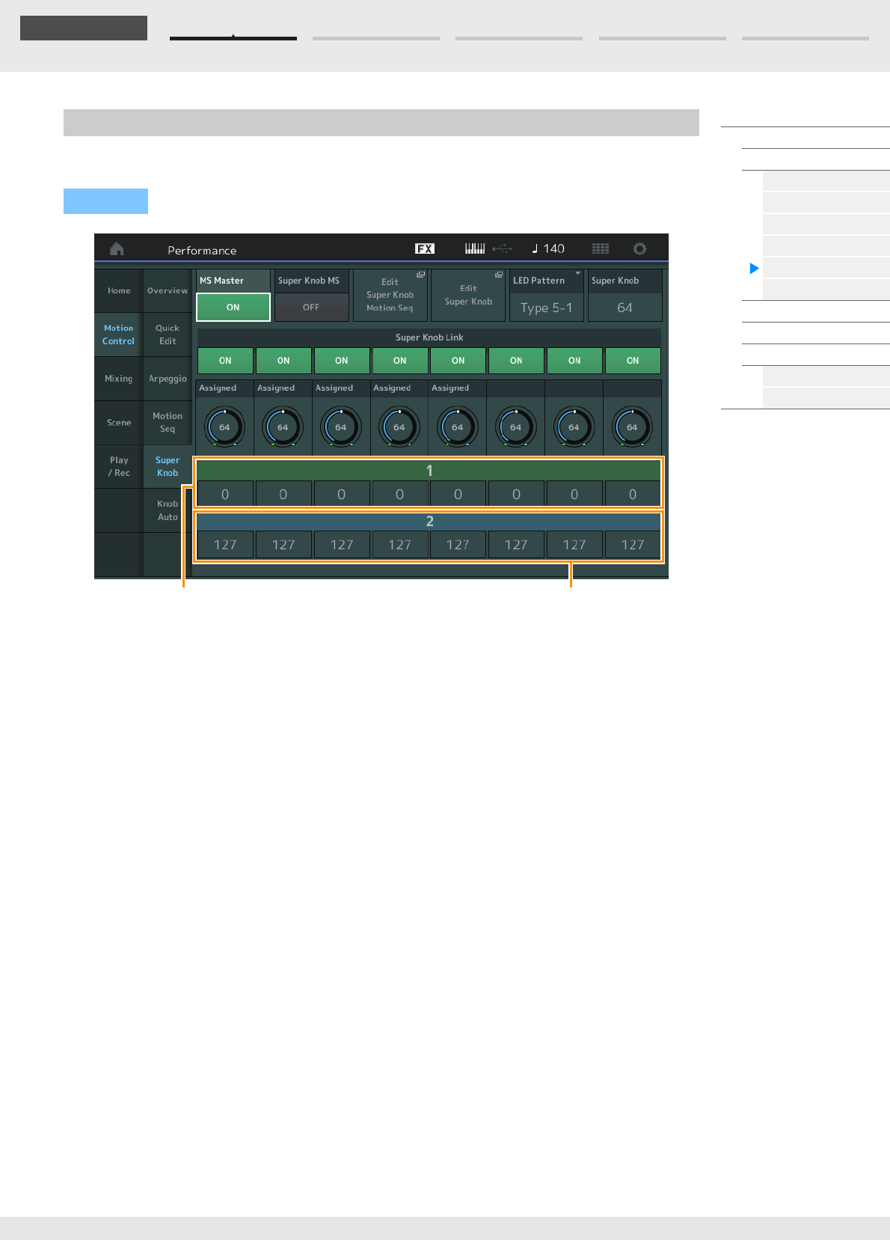Screen dimensions: 890x1240
Task: Select the eighth knob dial
Action: pos(632,427)
